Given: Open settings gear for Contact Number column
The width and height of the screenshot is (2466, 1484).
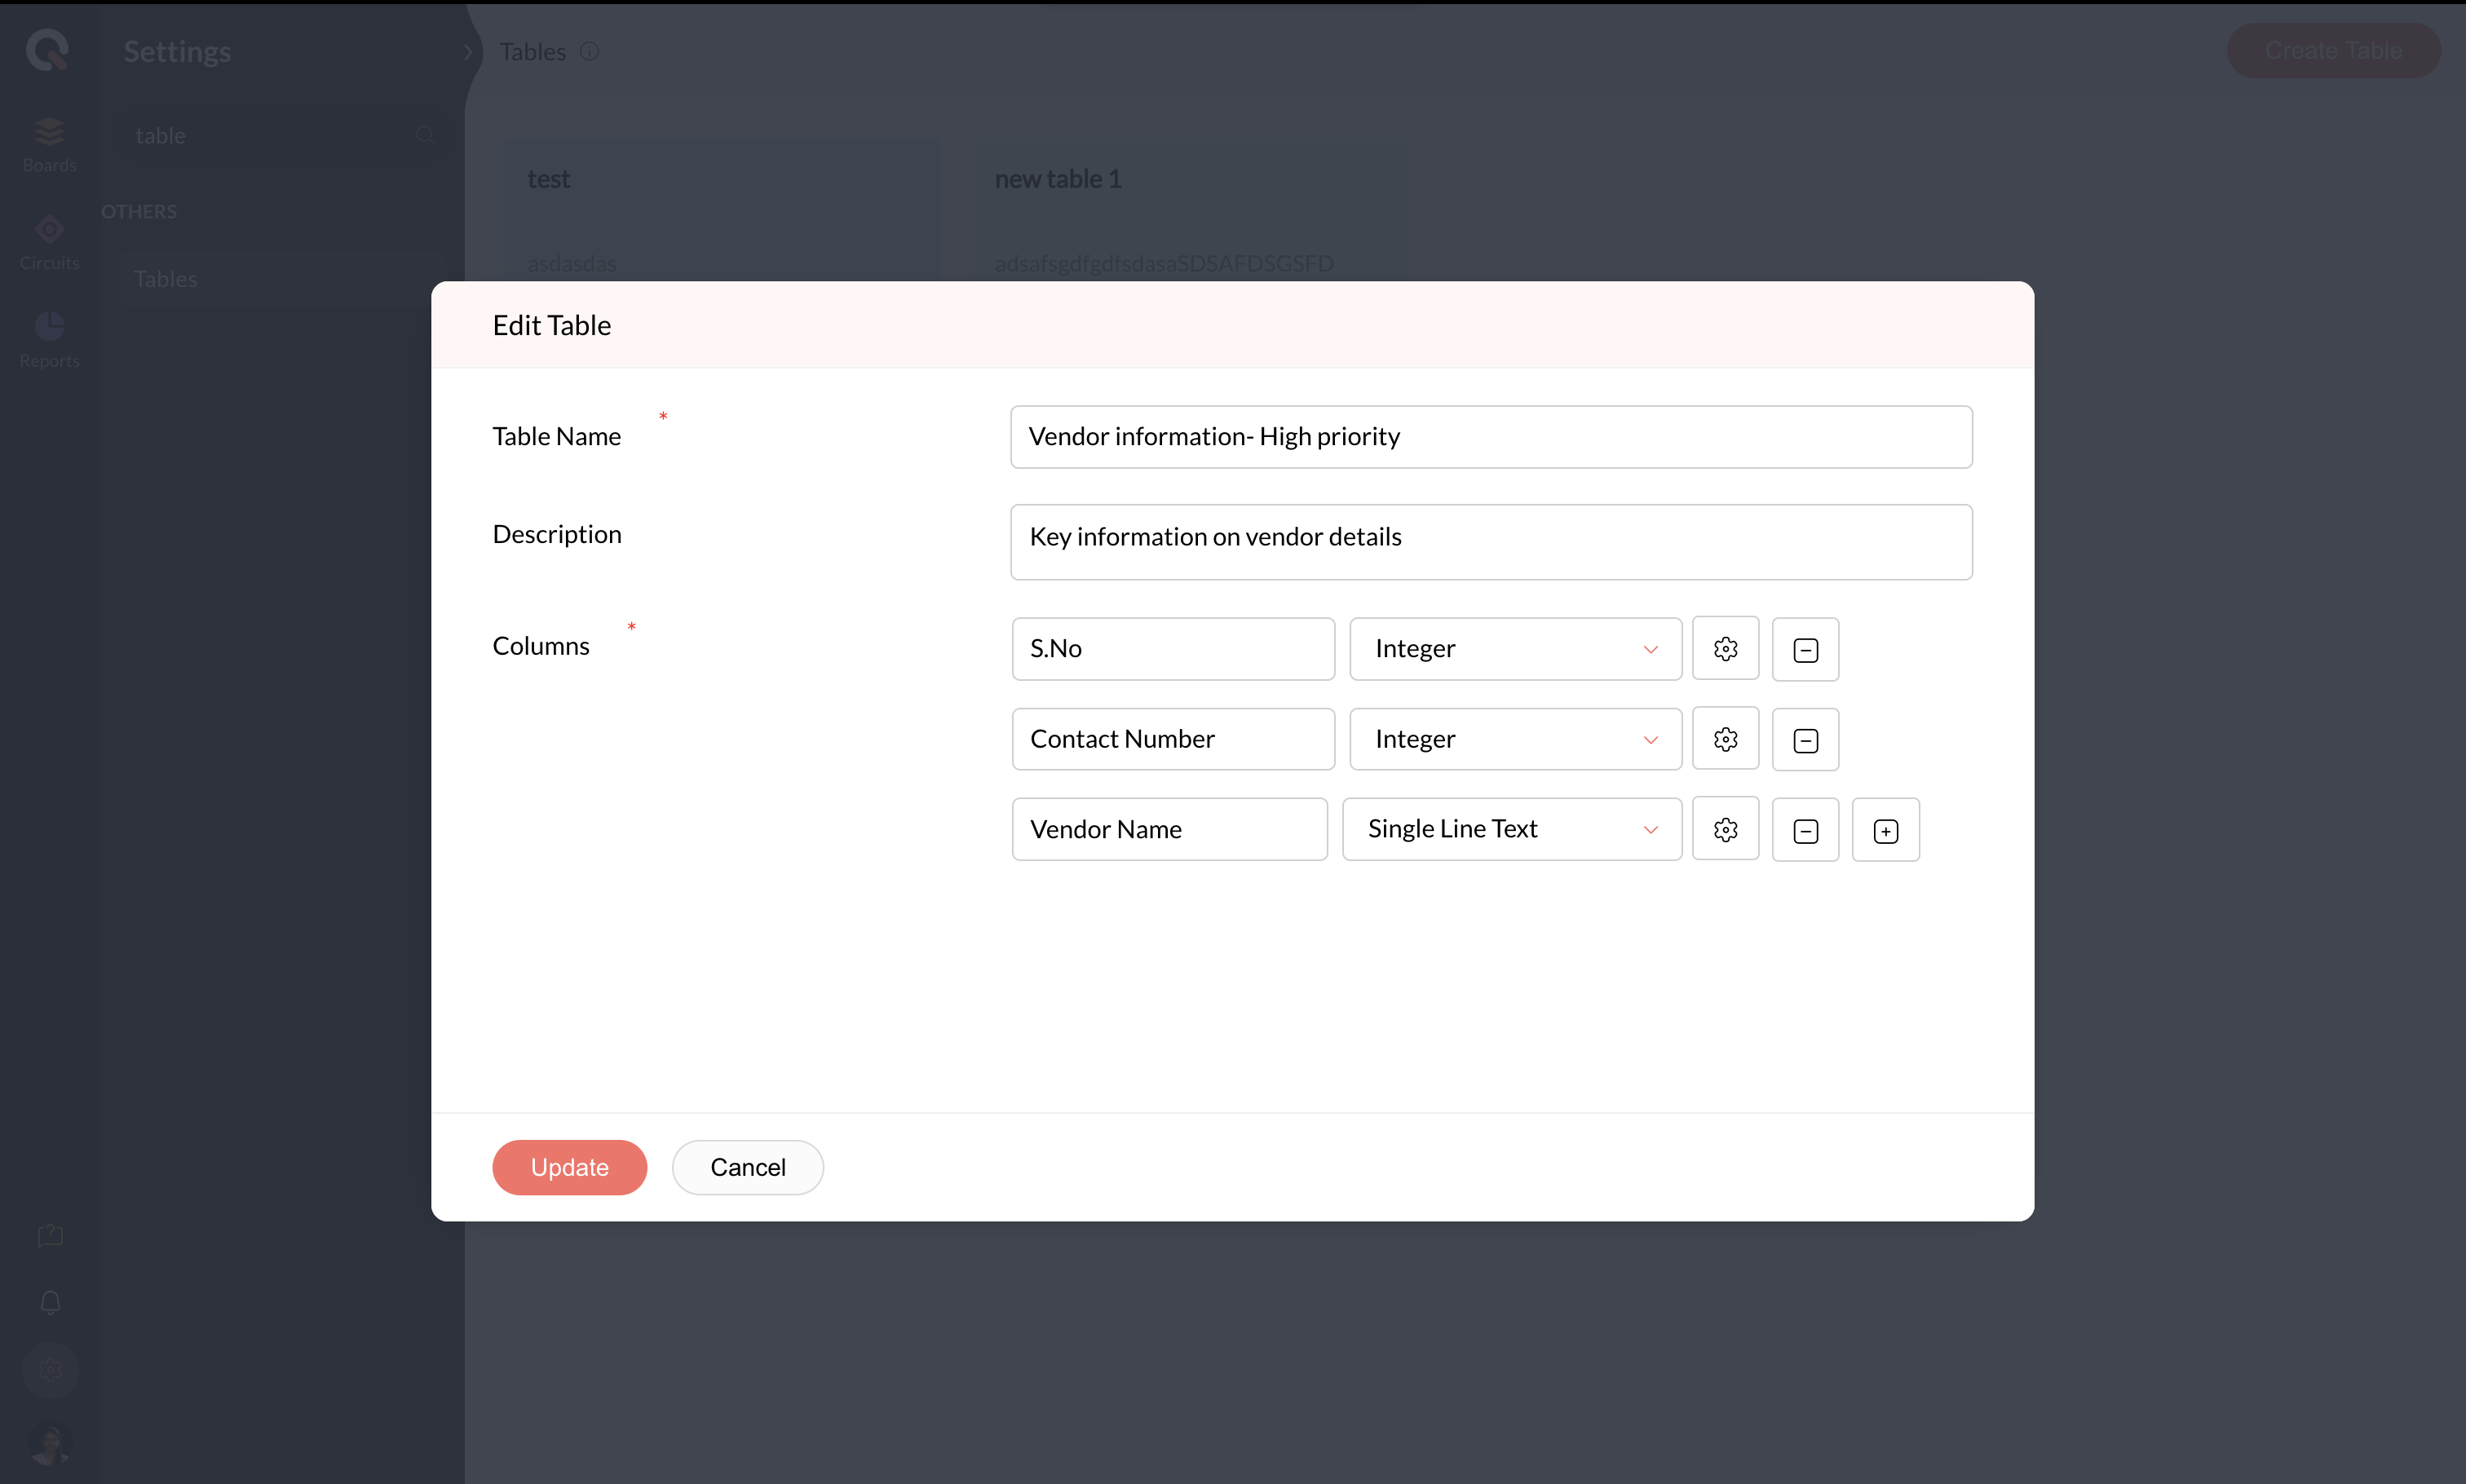Looking at the screenshot, I should tap(1725, 739).
